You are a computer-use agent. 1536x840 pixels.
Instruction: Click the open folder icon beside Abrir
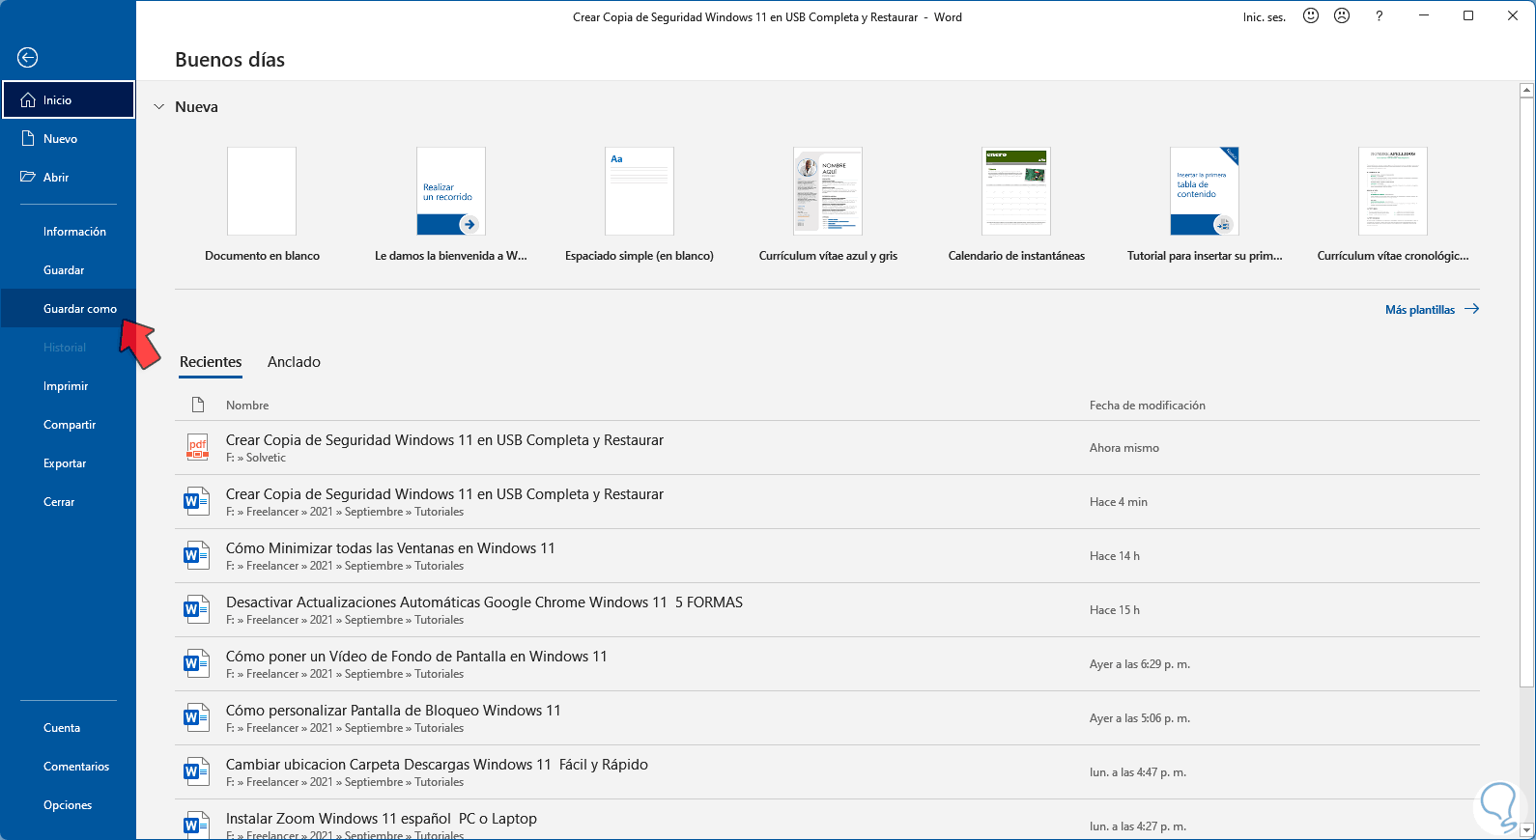(x=28, y=178)
